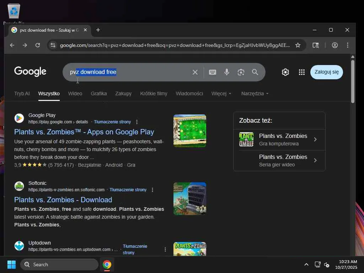The height and width of the screenshot is (273, 364).
Task: Switch to the Grafika tab
Action: [x=99, y=93]
